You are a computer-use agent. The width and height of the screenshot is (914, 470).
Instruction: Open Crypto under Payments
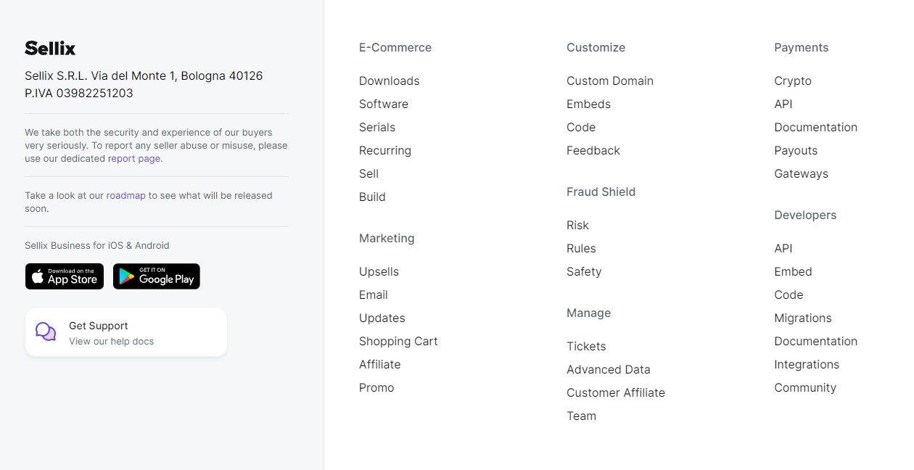793,81
